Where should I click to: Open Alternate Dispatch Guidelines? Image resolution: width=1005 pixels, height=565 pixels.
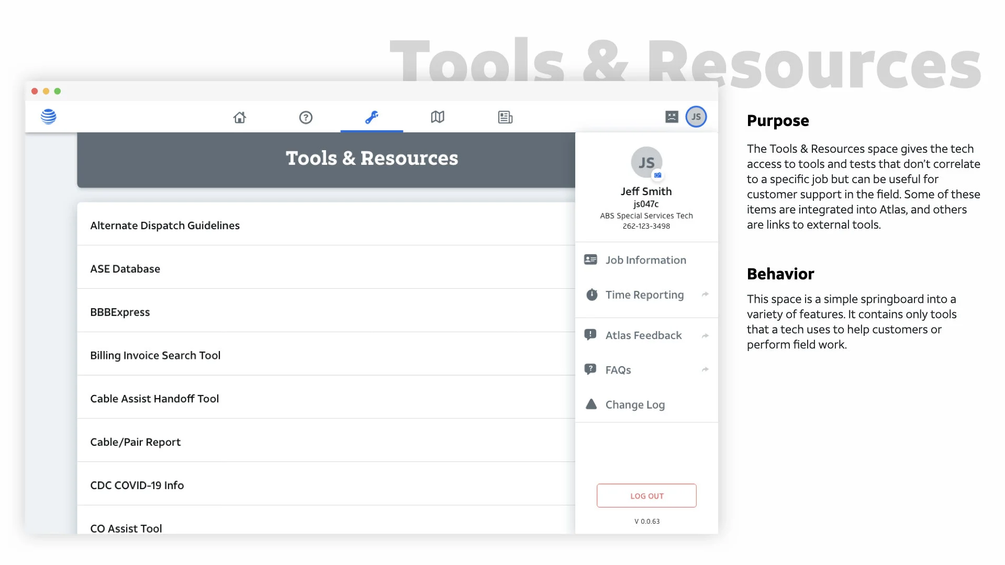tap(165, 225)
